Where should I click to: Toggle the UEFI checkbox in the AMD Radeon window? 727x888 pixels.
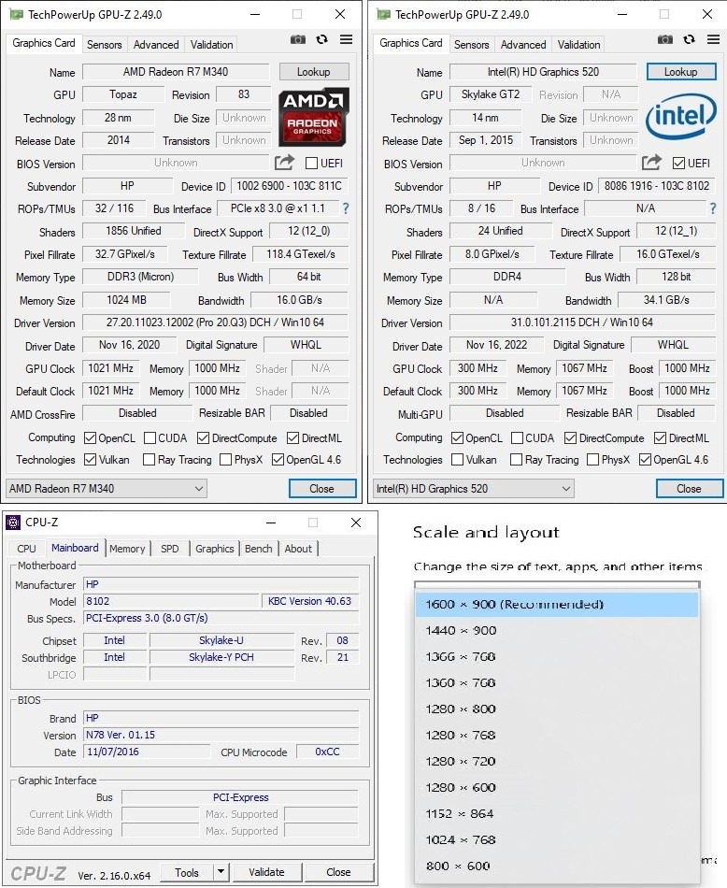(x=312, y=164)
